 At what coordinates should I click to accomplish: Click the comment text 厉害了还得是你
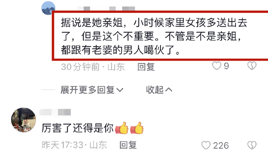pos(78,128)
